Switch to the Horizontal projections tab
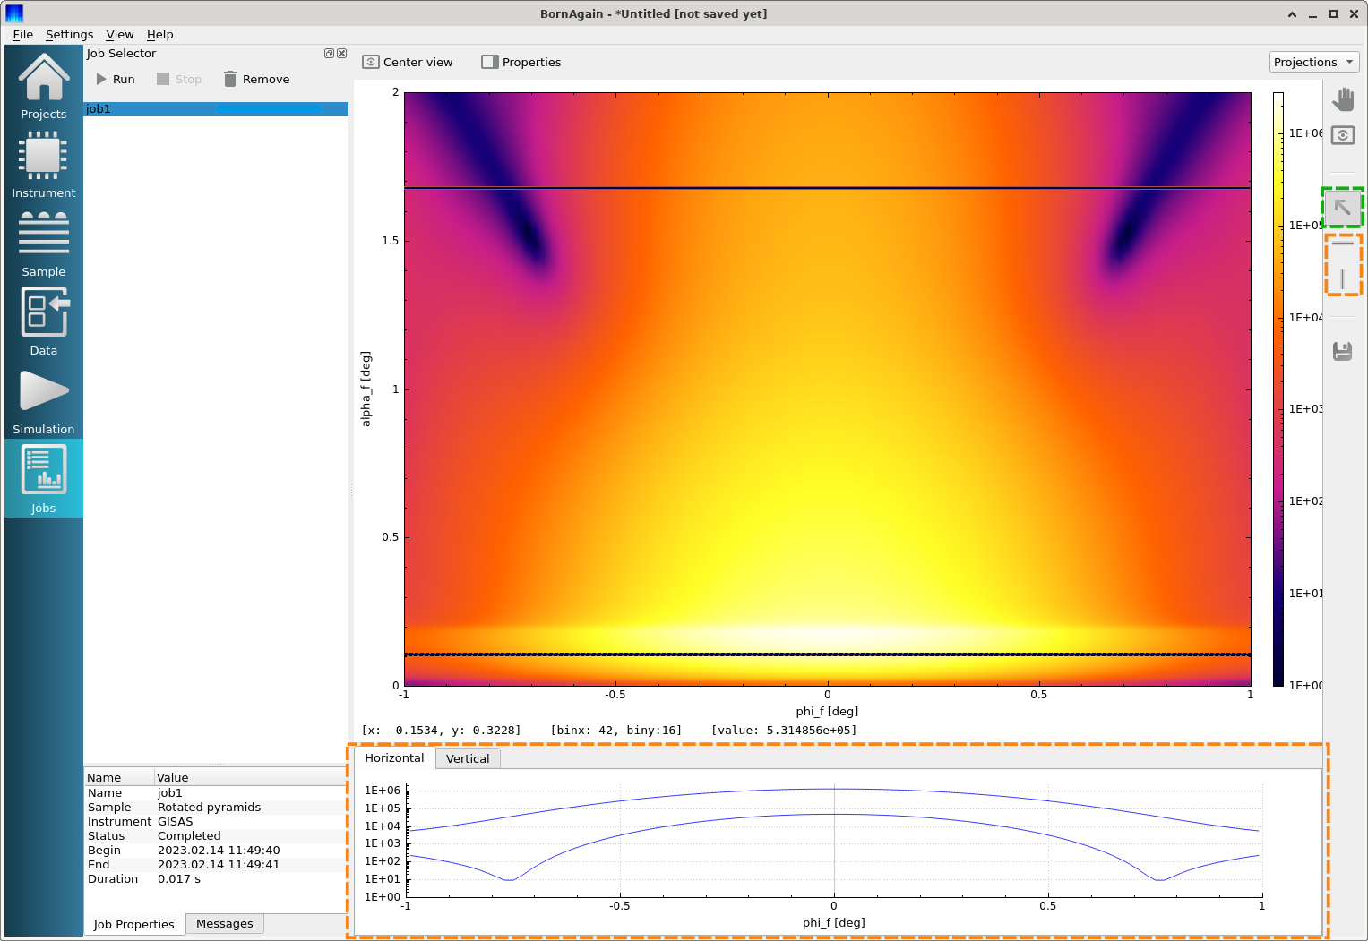 (x=394, y=757)
